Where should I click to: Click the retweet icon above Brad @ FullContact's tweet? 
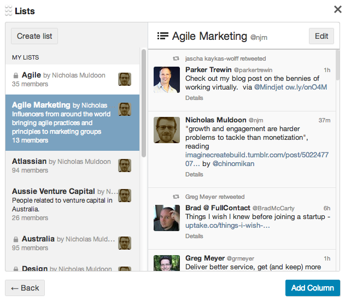coord(176,197)
